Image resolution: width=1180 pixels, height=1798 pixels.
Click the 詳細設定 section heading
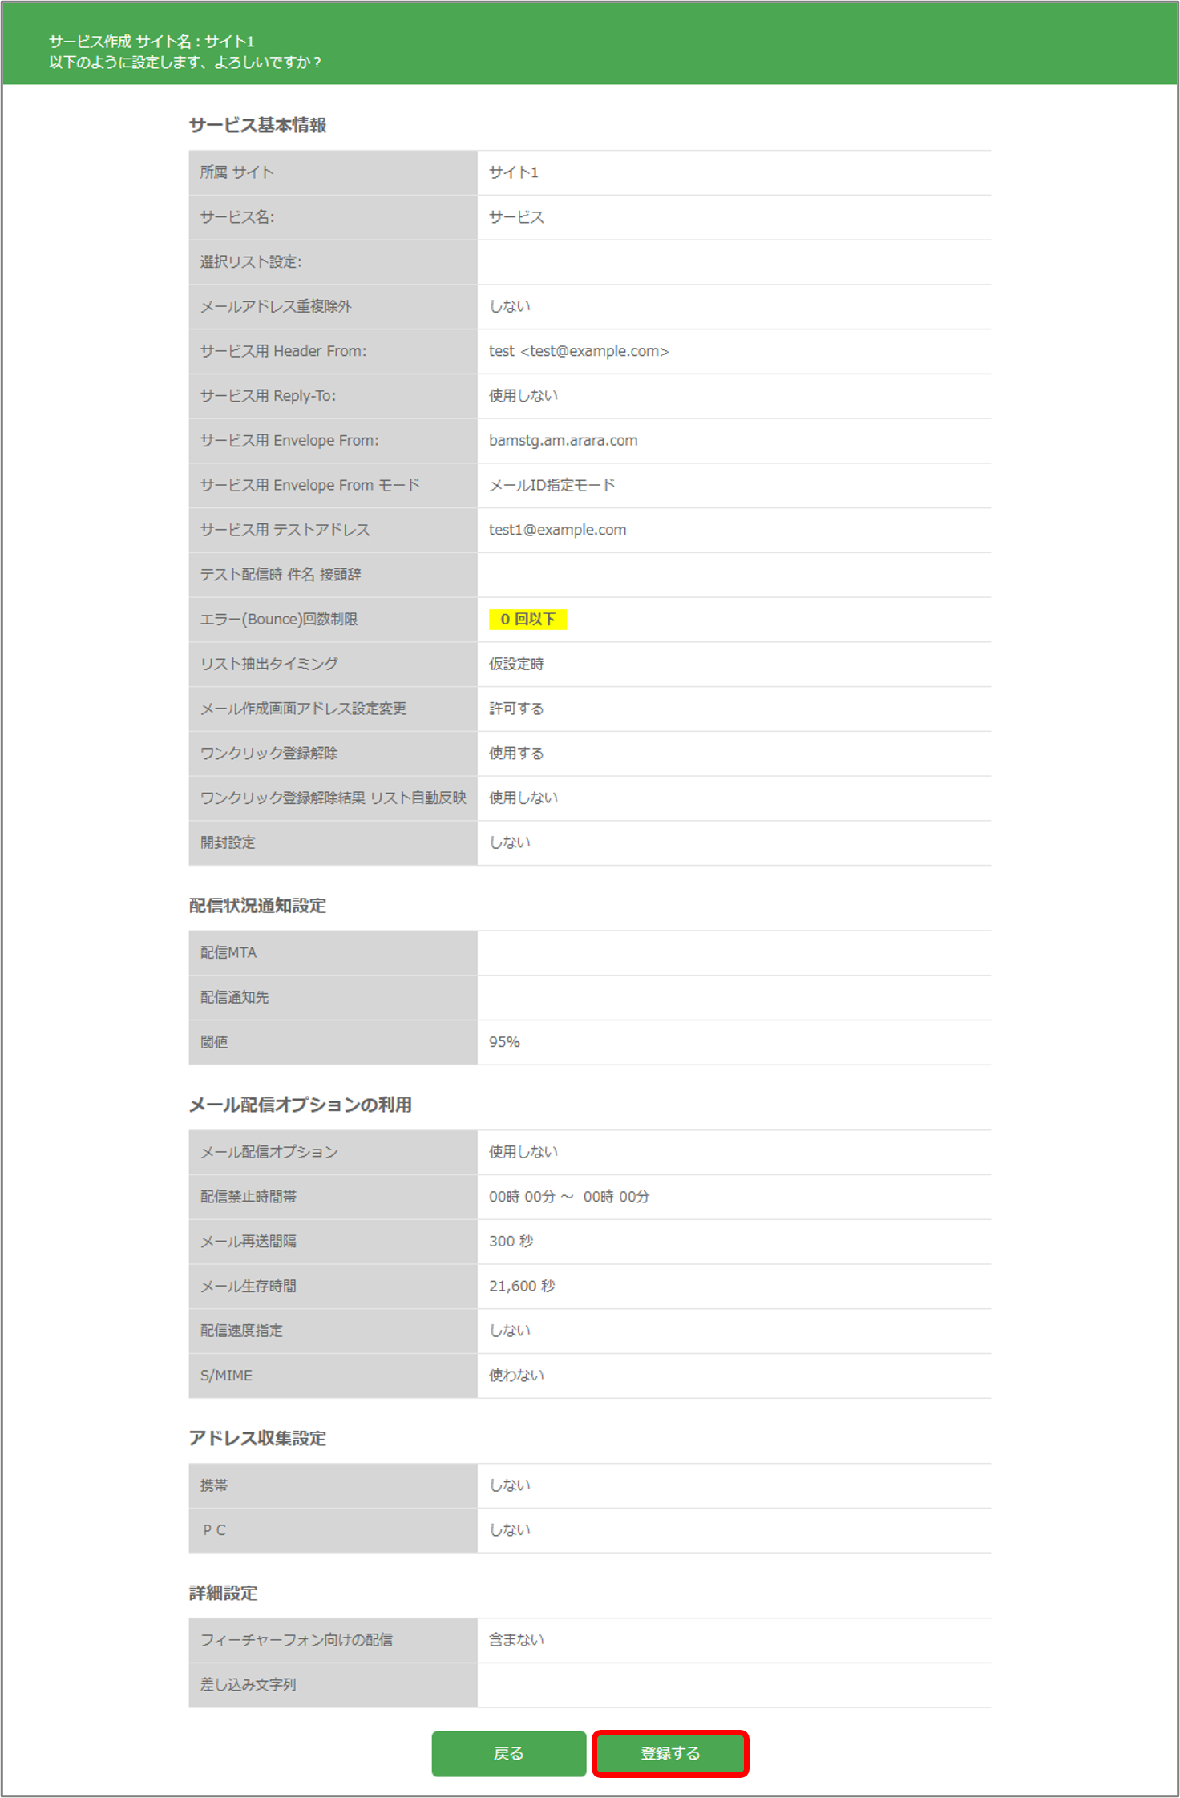[x=223, y=1593]
